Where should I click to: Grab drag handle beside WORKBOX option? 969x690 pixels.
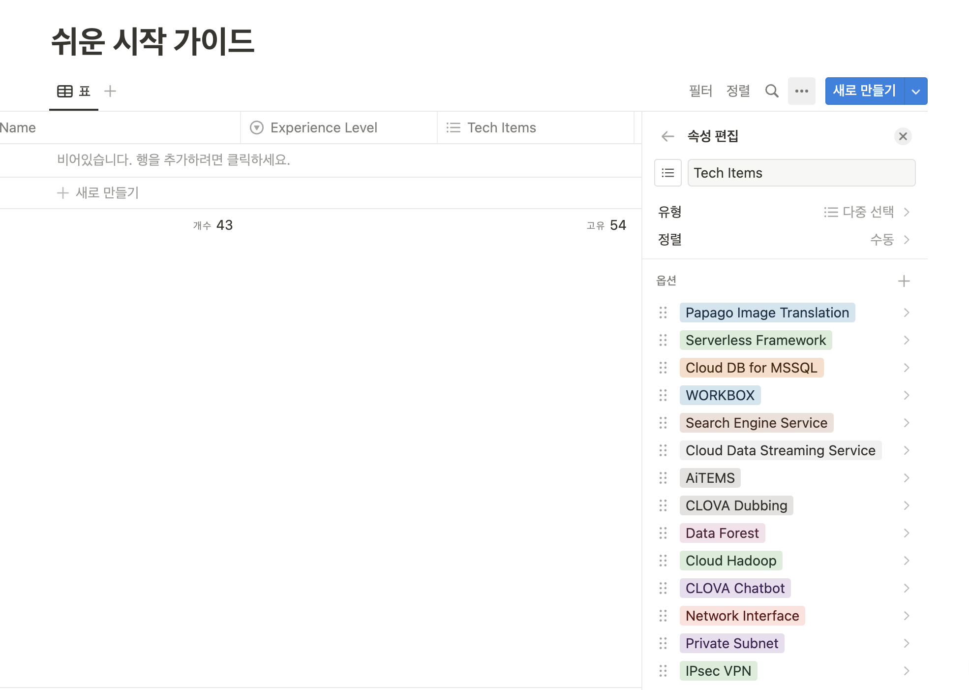[x=663, y=395]
